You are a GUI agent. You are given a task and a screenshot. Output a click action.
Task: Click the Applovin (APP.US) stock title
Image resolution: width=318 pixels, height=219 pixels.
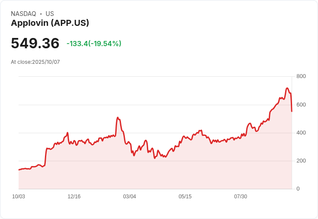(x=50, y=23)
